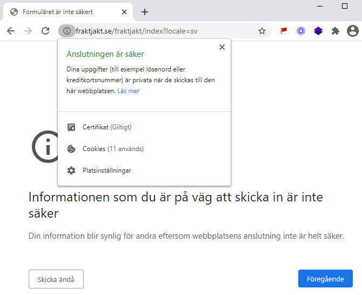The width and height of the screenshot is (362, 295).
Task: Follow the Läs mer link
Action: click(x=129, y=91)
